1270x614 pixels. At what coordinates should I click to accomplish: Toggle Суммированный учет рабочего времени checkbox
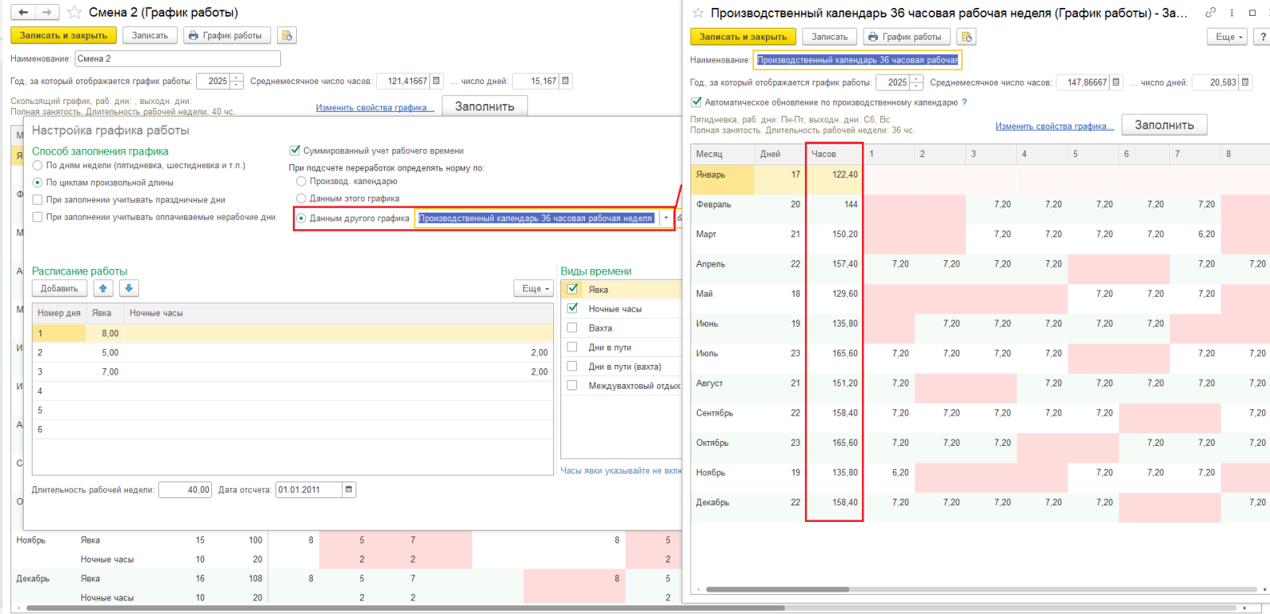click(295, 151)
